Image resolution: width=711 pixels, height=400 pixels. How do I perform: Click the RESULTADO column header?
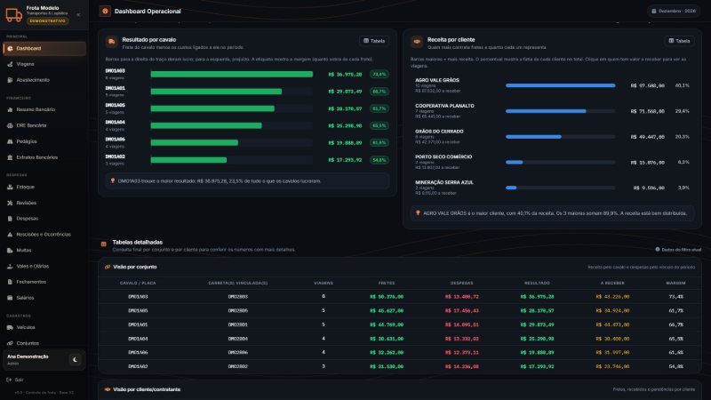(538, 283)
